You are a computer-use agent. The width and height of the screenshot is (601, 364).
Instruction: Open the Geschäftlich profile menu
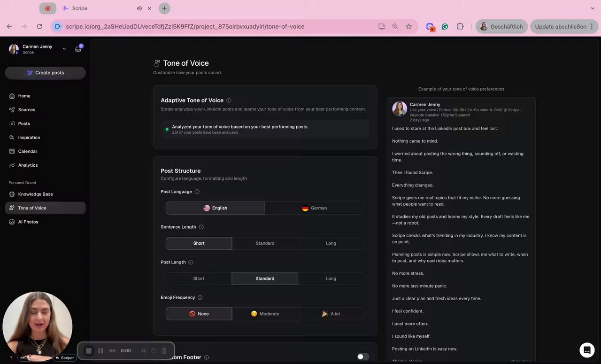tap(502, 27)
